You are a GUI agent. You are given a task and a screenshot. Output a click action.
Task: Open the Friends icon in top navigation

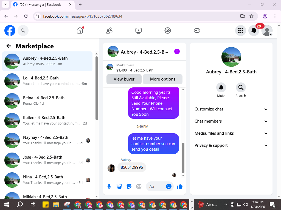109,31
